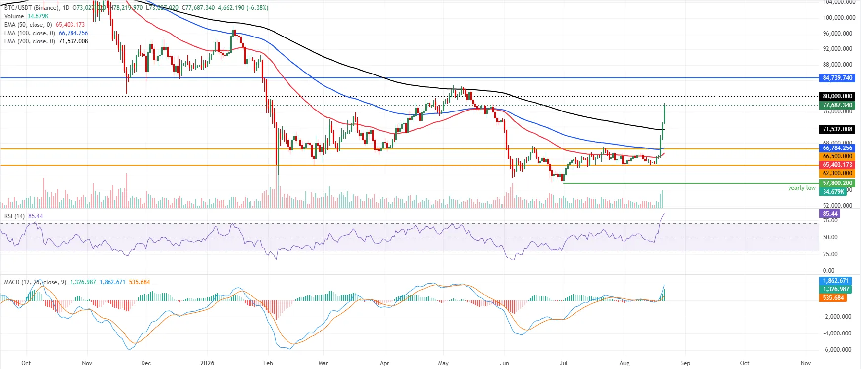Click the 71,532.008 black price scale tag

pyautogui.click(x=837, y=129)
